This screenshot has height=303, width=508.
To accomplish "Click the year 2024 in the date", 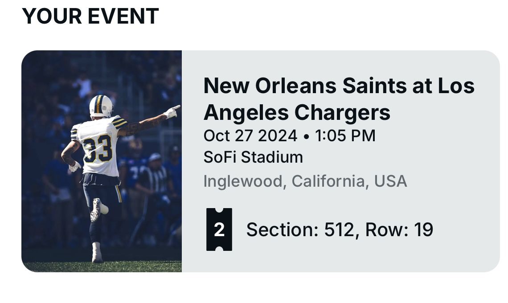I will (x=277, y=135).
